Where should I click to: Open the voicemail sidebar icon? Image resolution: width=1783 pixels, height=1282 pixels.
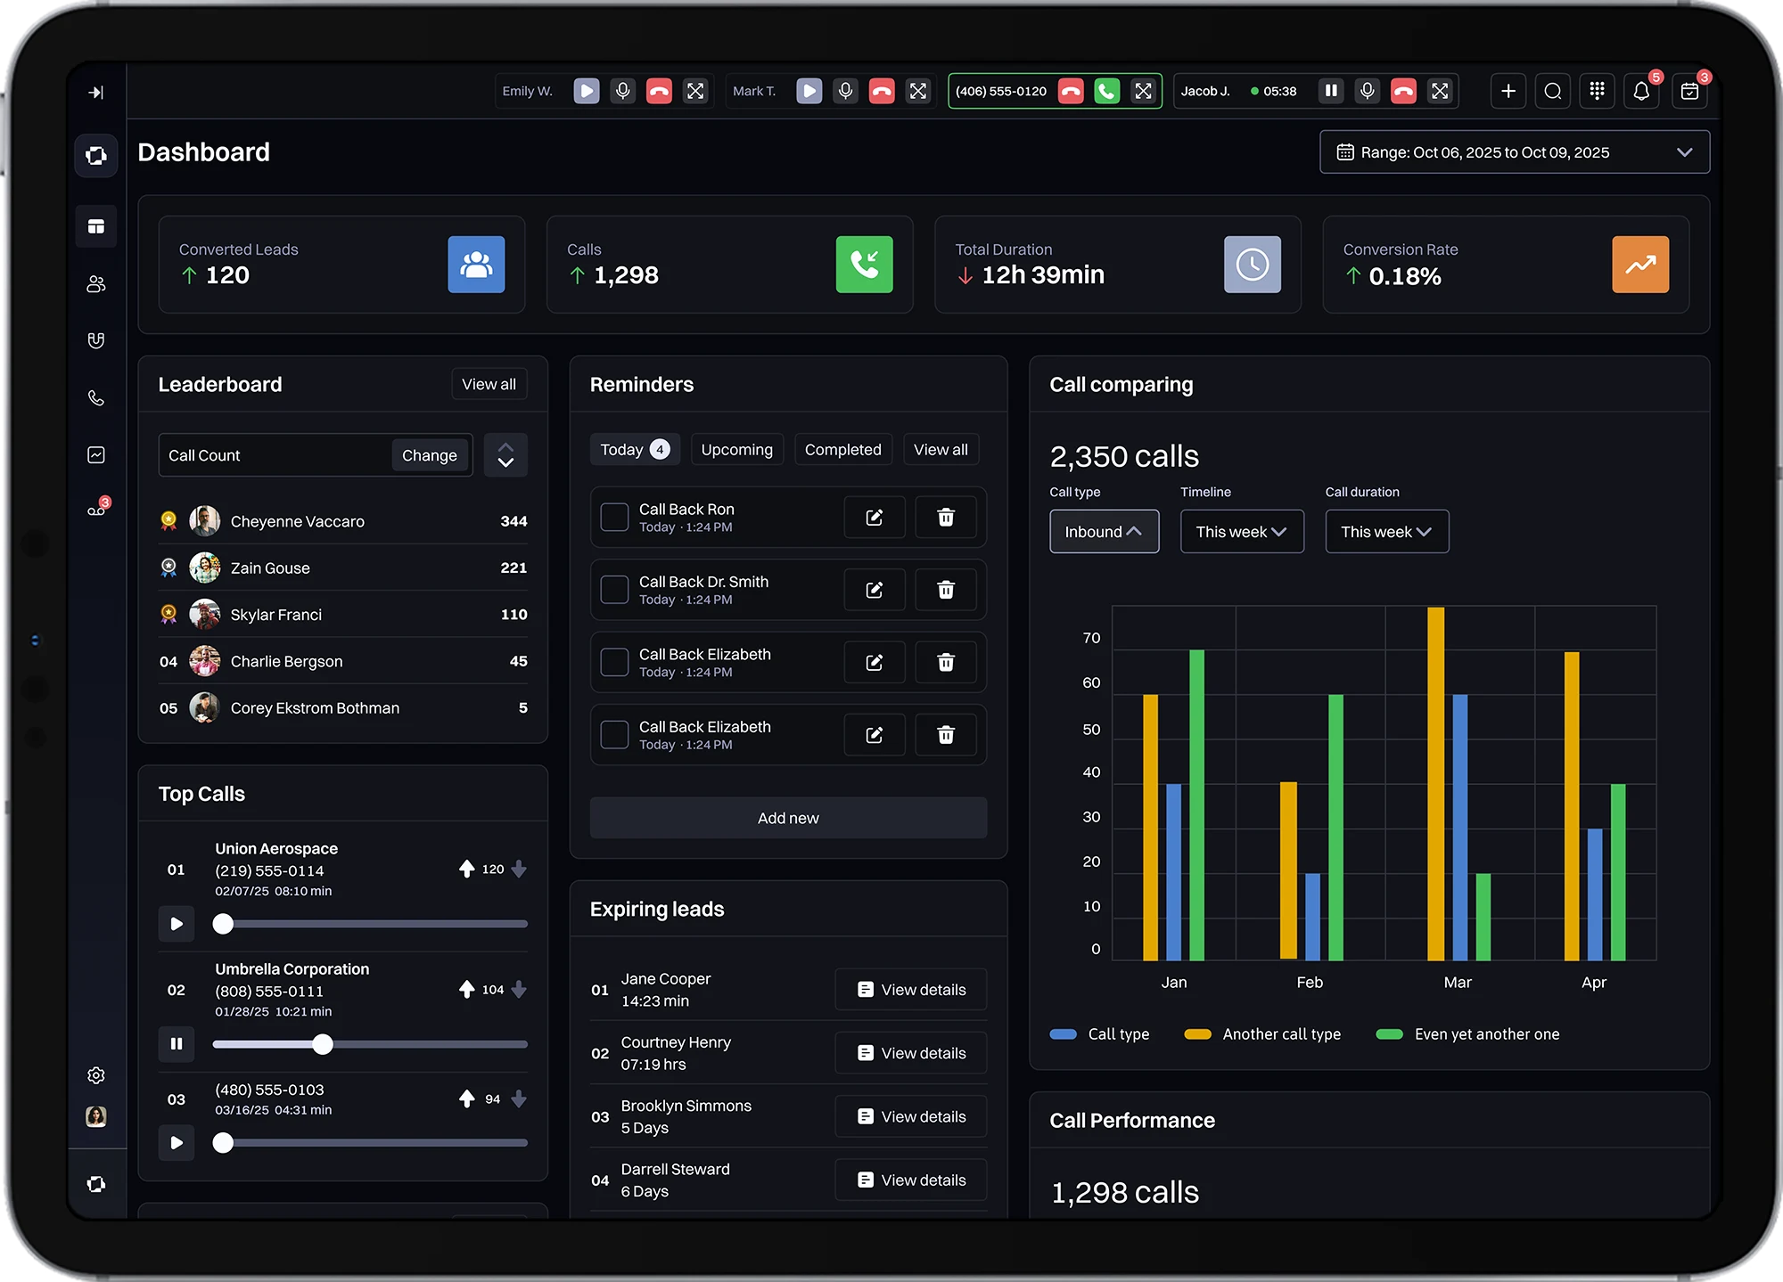tap(96, 510)
